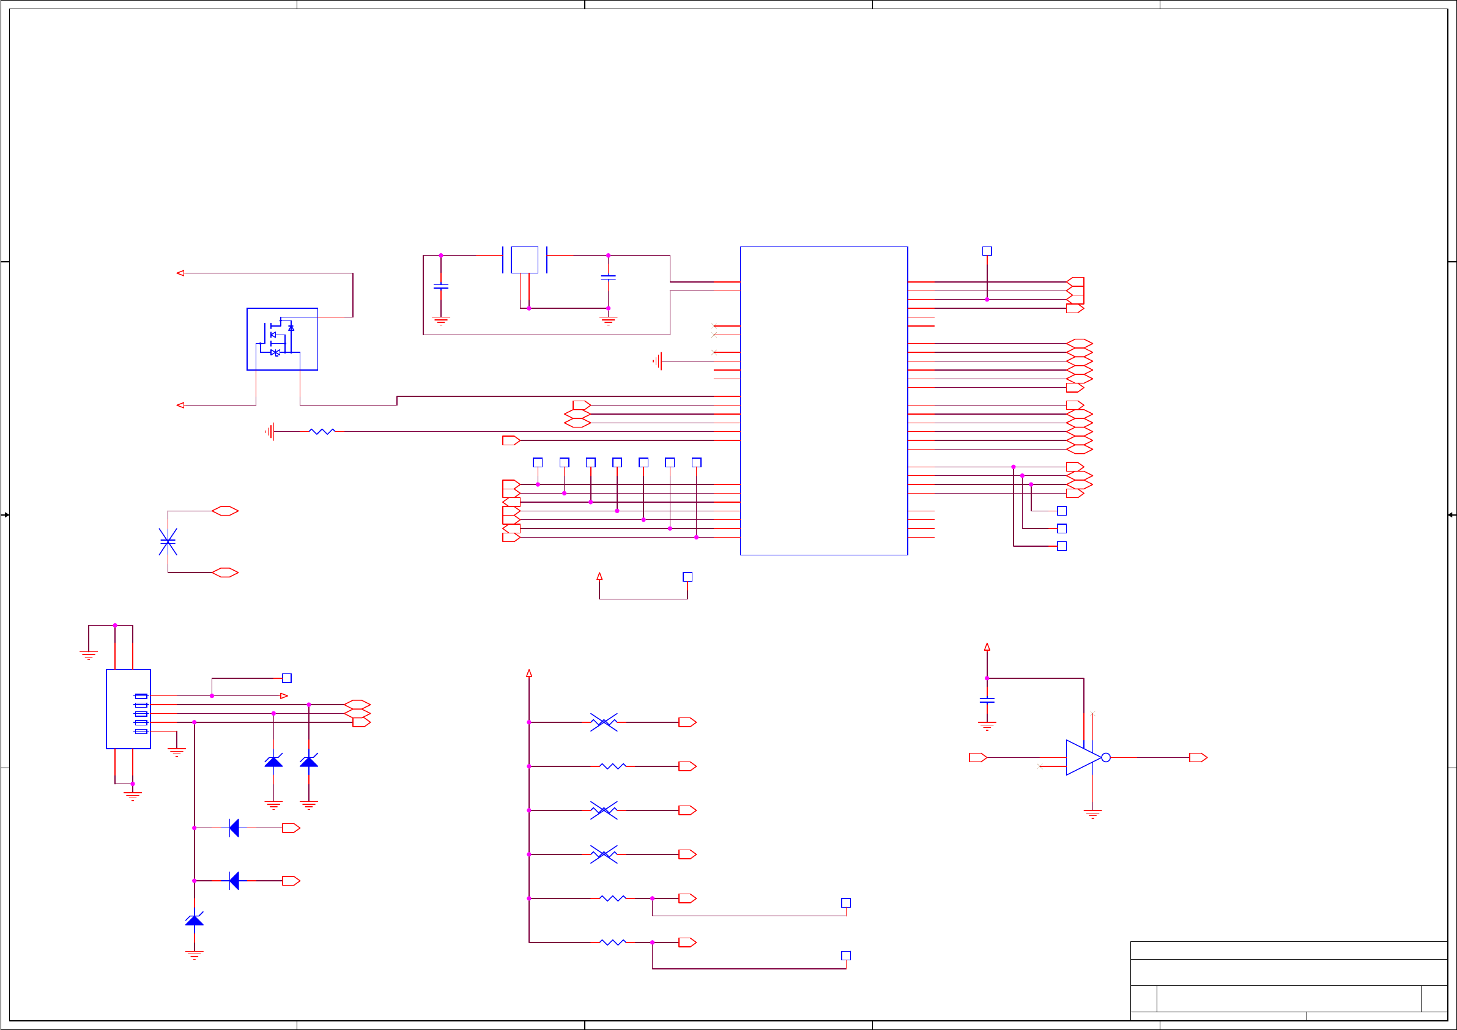Click the connector block at lower left
Image resolution: width=1457 pixels, height=1030 pixels.
[128, 709]
